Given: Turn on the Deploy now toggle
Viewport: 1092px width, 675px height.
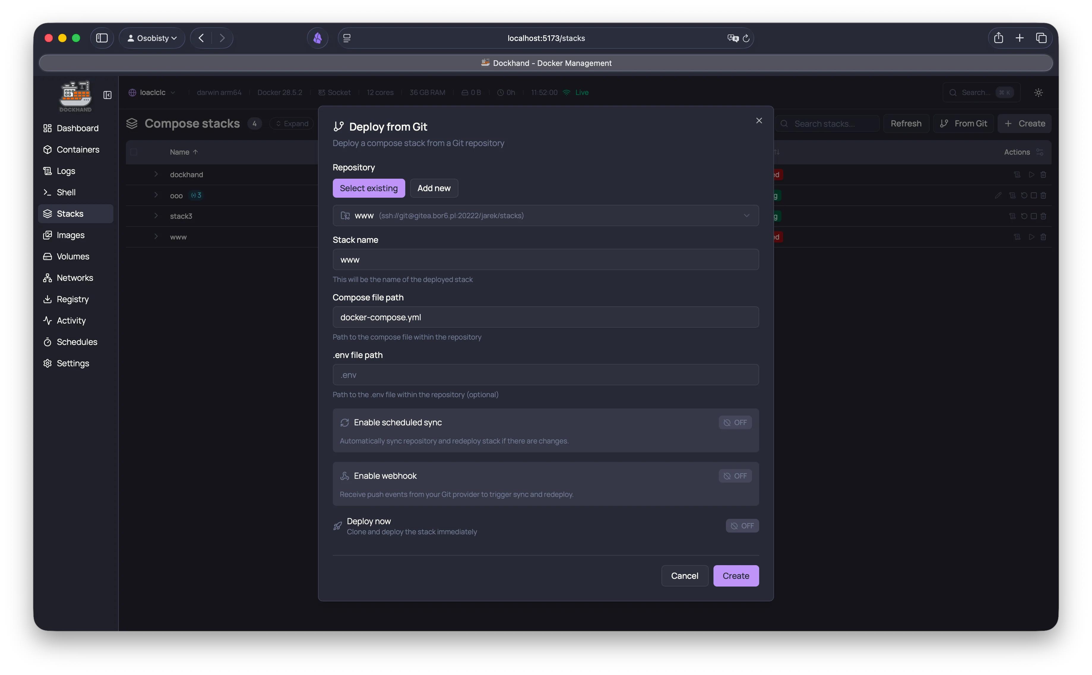Looking at the screenshot, I should point(742,525).
